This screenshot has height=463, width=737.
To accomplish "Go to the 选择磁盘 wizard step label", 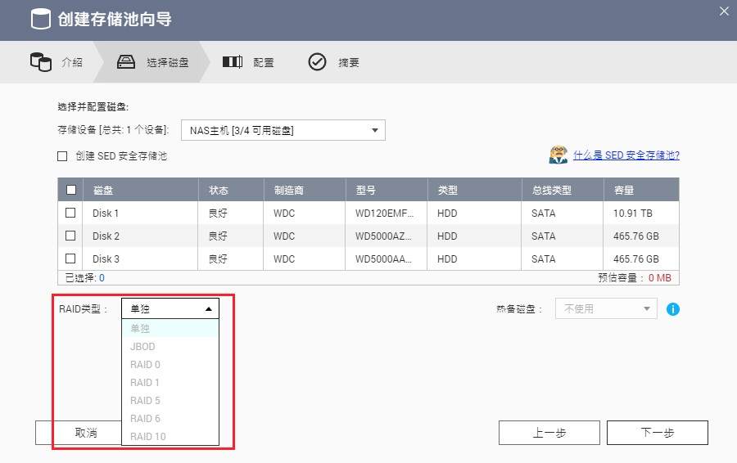I will [167, 62].
